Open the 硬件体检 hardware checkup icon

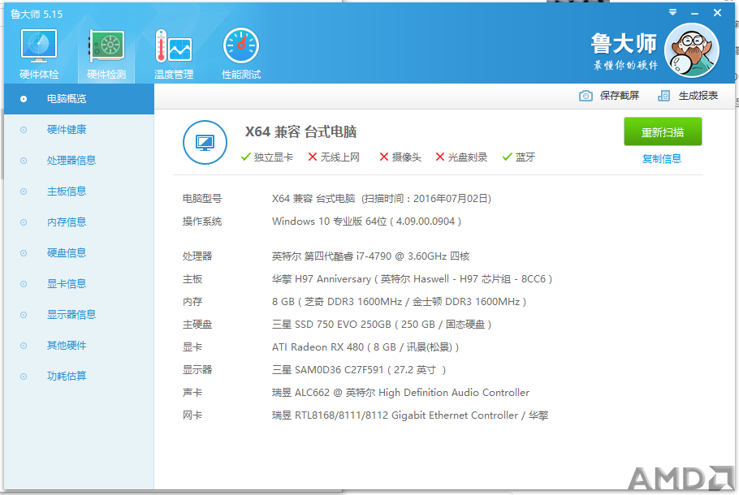39,46
